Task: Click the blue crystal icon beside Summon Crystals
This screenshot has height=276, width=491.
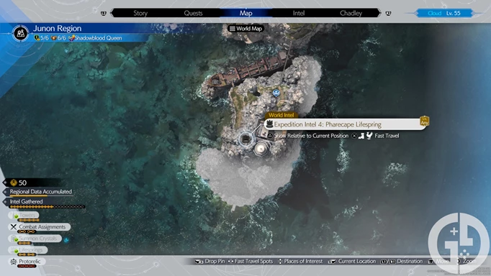Action: tap(66, 240)
